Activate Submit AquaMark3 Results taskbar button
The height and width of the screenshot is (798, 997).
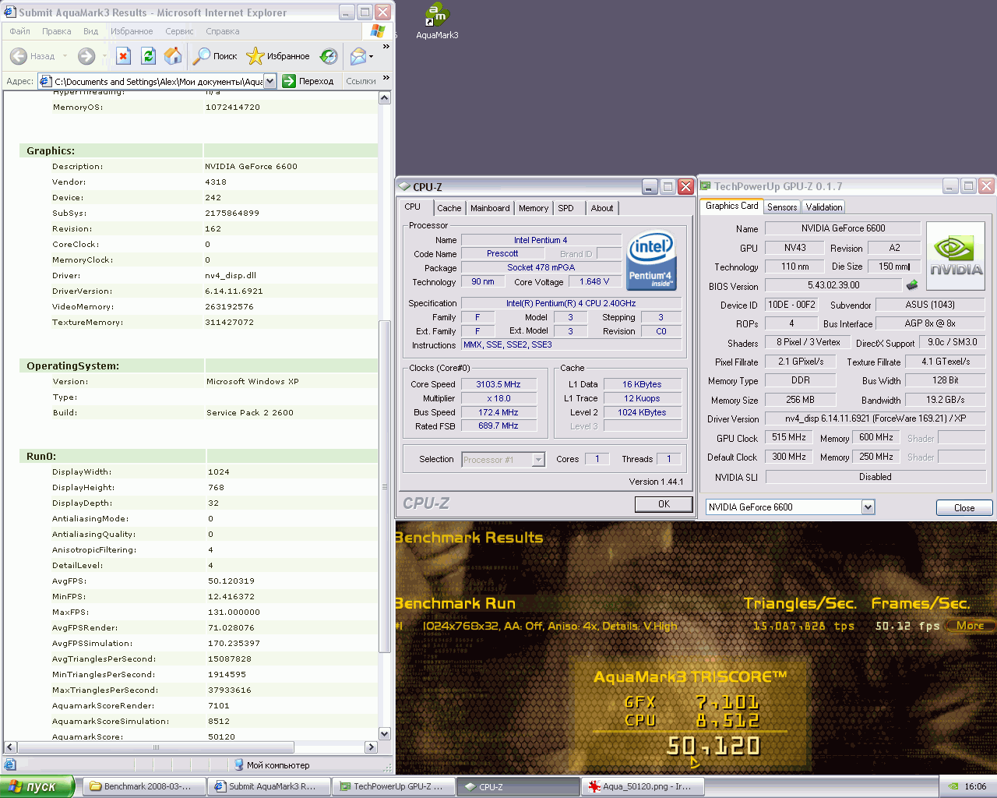coord(269,786)
